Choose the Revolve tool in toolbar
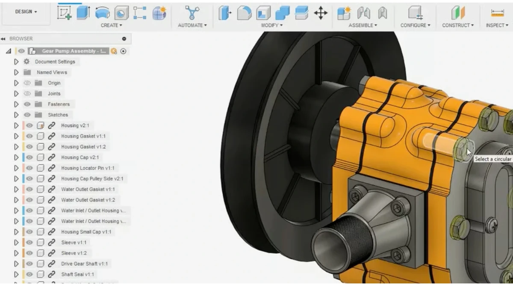The image size is (513, 286). click(102, 13)
